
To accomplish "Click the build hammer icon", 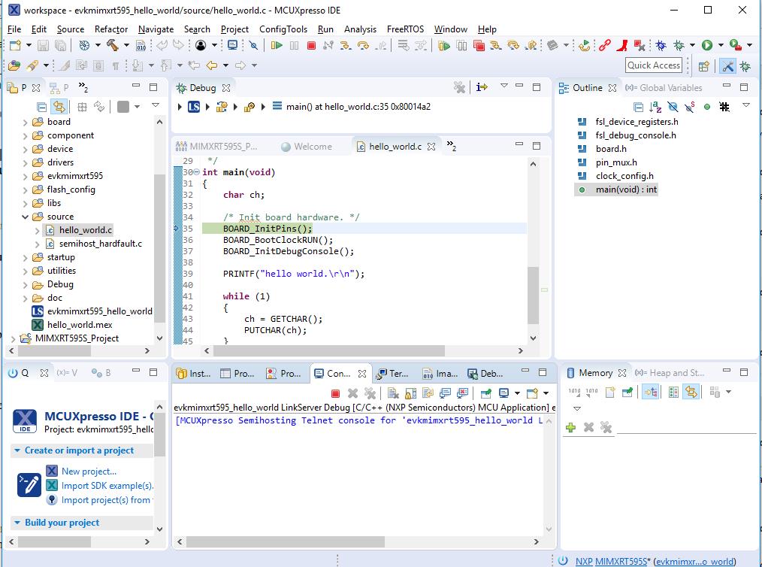I will (112, 46).
